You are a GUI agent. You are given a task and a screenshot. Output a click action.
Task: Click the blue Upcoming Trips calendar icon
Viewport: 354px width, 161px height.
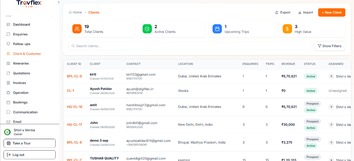[x=217, y=29]
